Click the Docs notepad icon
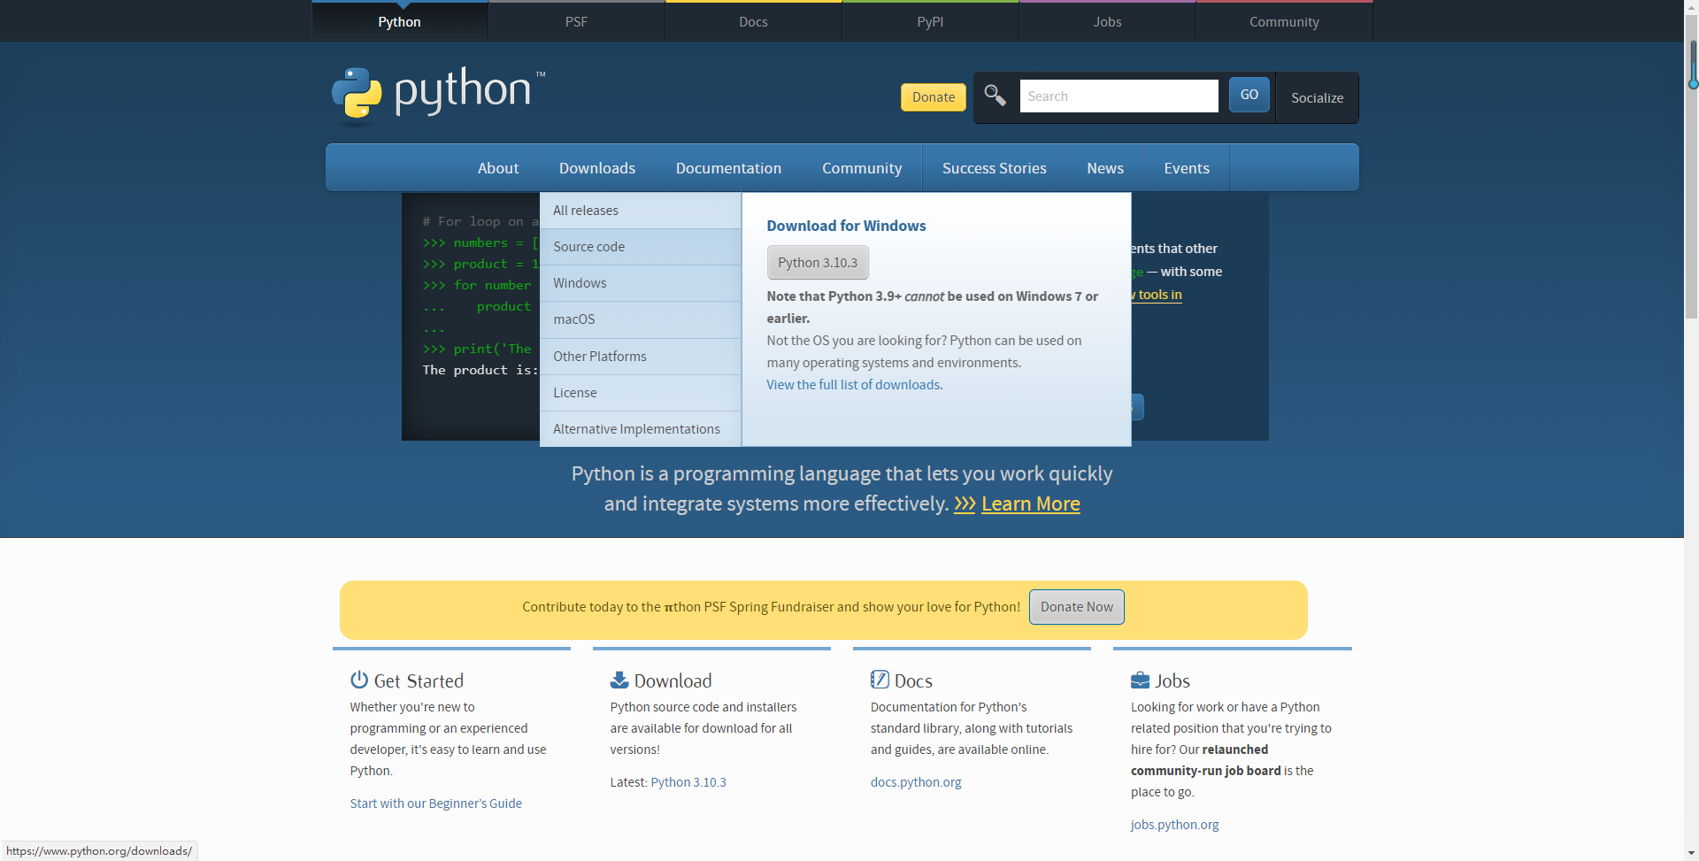This screenshot has width=1699, height=861. (880, 680)
